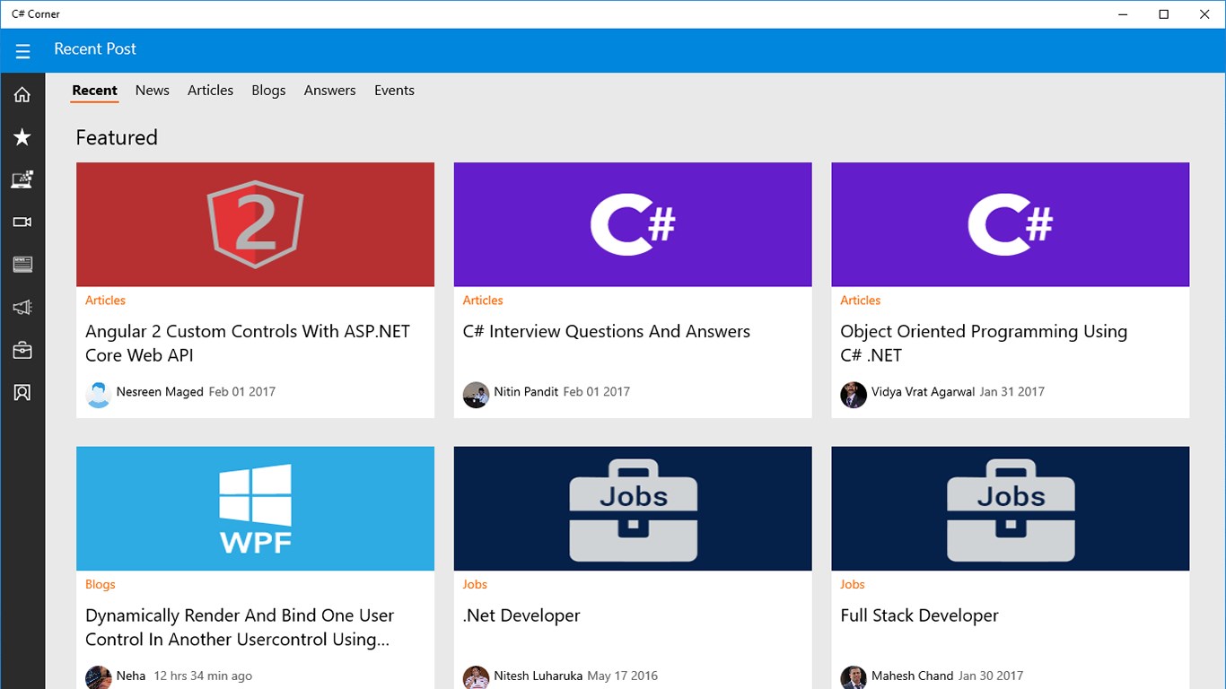Click the WPF blog post thumbnail

tap(255, 508)
